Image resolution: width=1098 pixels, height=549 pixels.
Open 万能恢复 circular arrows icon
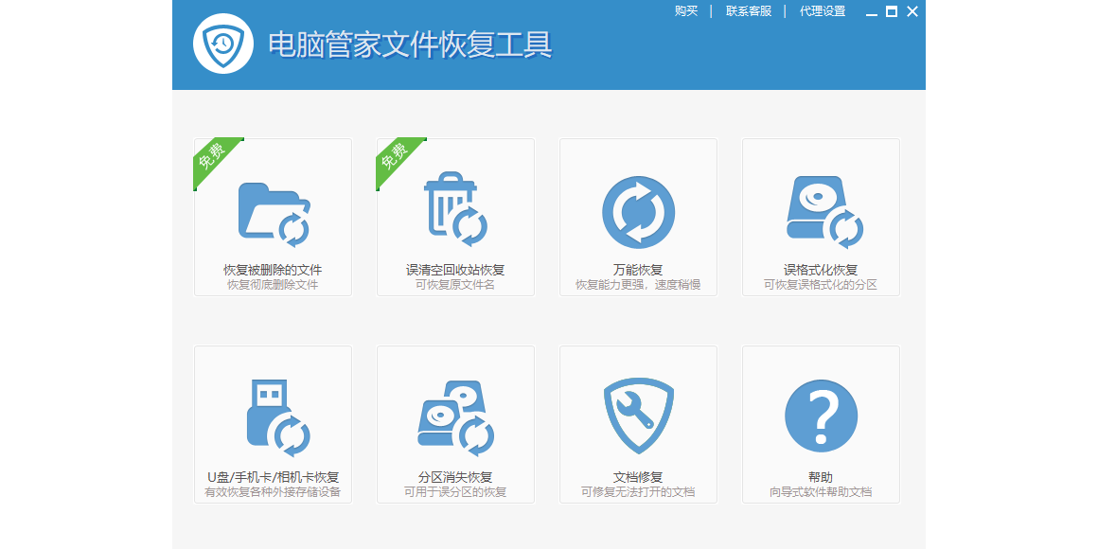[x=638, y=212]
